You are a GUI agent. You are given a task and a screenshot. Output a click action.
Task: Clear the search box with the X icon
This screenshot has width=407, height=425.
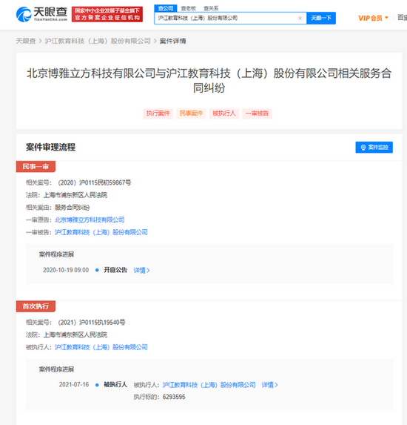300,18
